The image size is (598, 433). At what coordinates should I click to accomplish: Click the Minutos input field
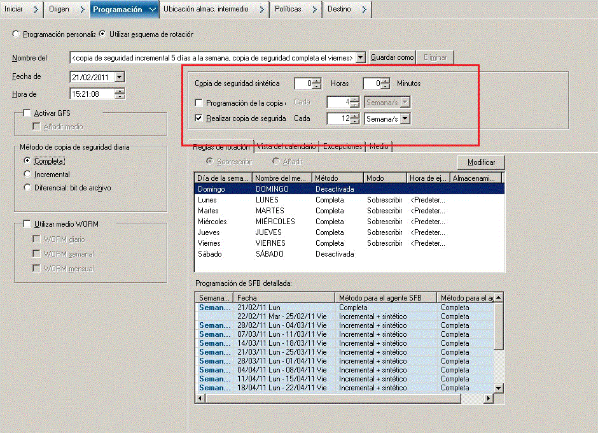click(373, 83)
